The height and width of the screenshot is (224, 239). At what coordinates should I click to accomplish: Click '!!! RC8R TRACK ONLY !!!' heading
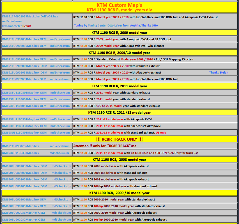(x=119, y=139)
